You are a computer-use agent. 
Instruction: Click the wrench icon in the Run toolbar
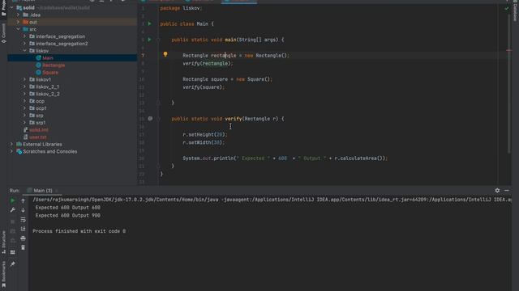tap(13, 210)
